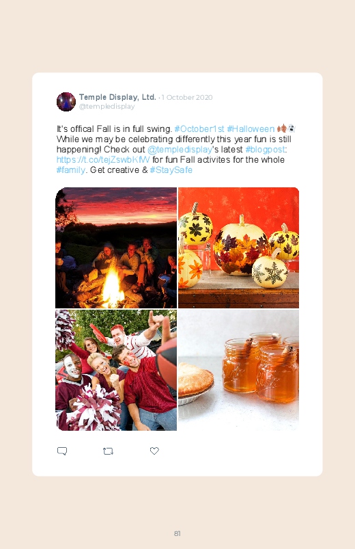The height and width of the screenshot is (549, 355).
Task: Click the fallen leaf emoji
Action: [x=282, y=129]
